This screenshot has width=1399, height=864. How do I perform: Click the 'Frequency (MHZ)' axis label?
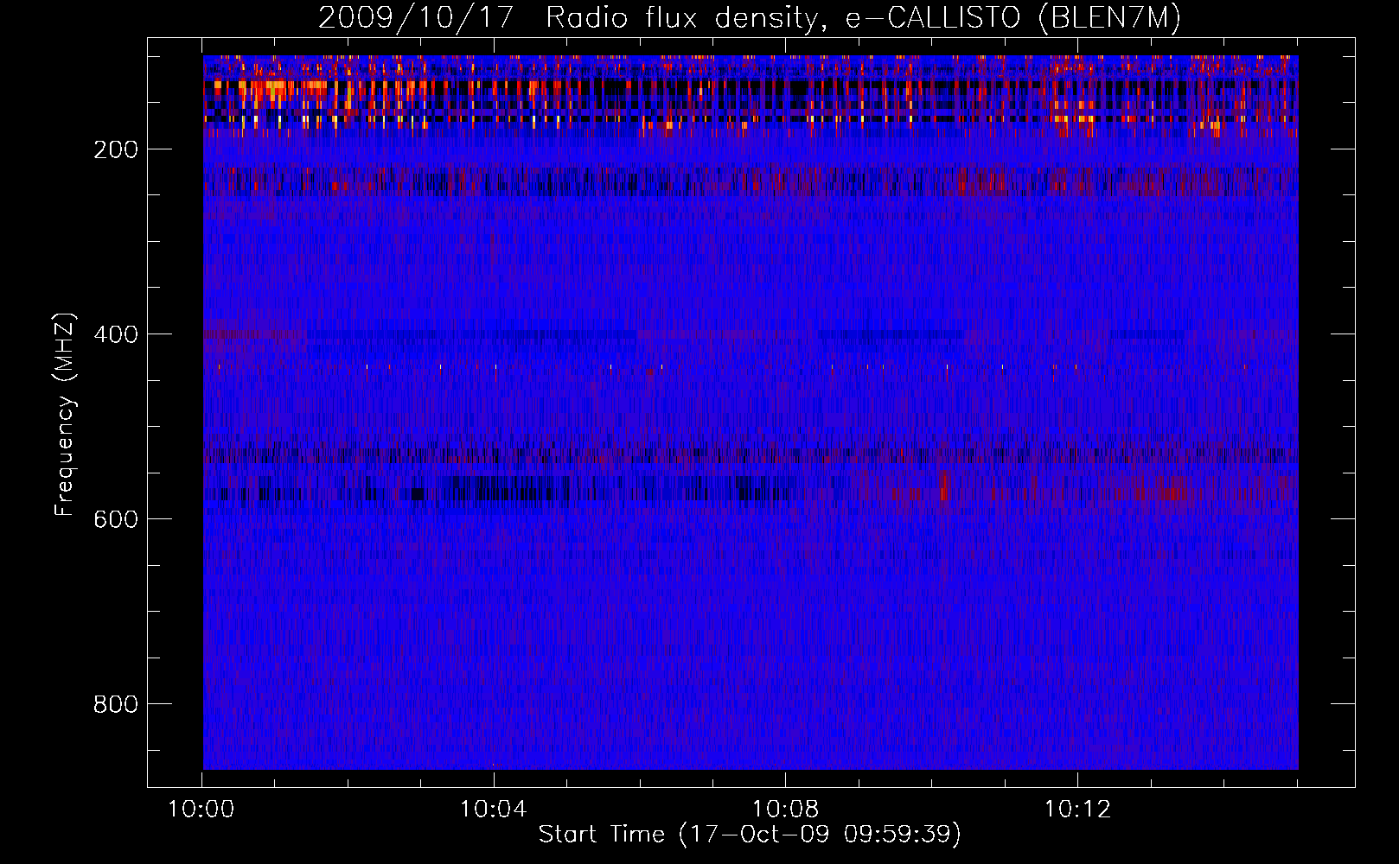click(x=65, y=414)
